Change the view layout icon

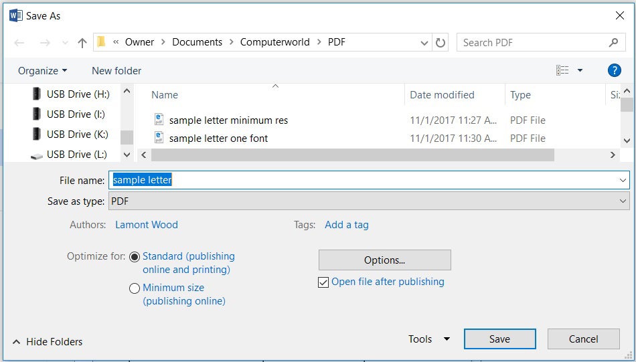562,70
